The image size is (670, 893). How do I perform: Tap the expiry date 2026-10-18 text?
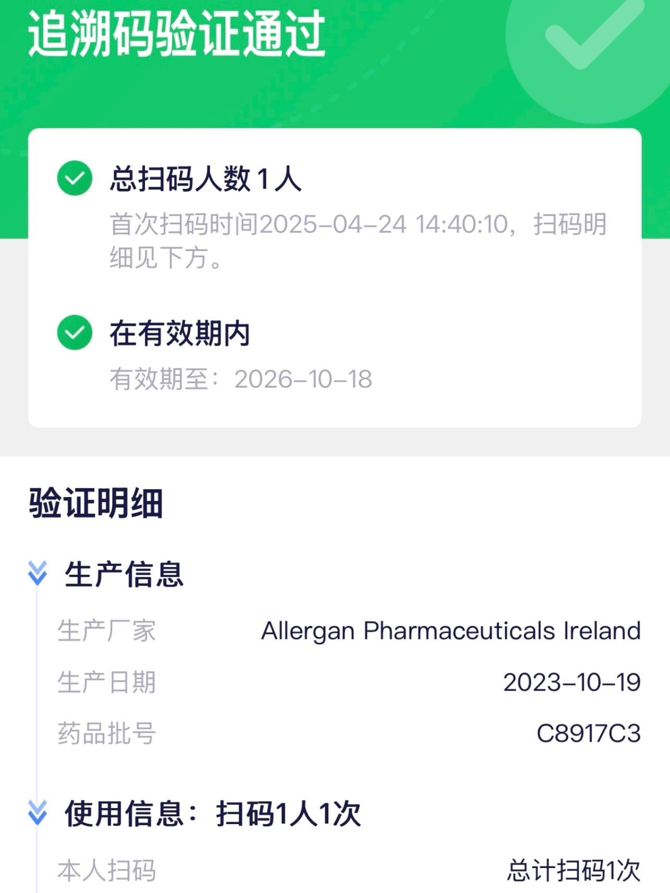click(x=303, y=379)
